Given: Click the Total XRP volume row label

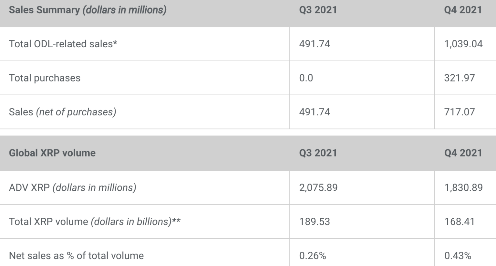Looking at the screenshot, I should (x=94, y=222).
